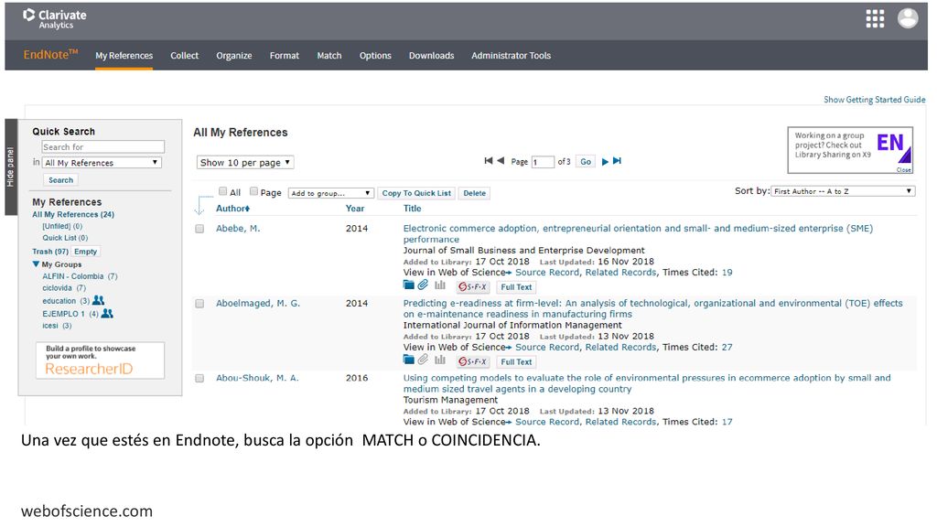Open Sort by First Author dropdown
Image resolution: width=937 pixels, height=527 pixels.
pos(843,191)
